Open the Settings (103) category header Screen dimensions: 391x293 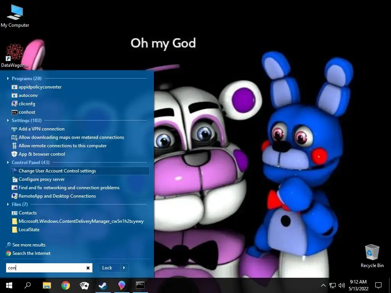27,120
